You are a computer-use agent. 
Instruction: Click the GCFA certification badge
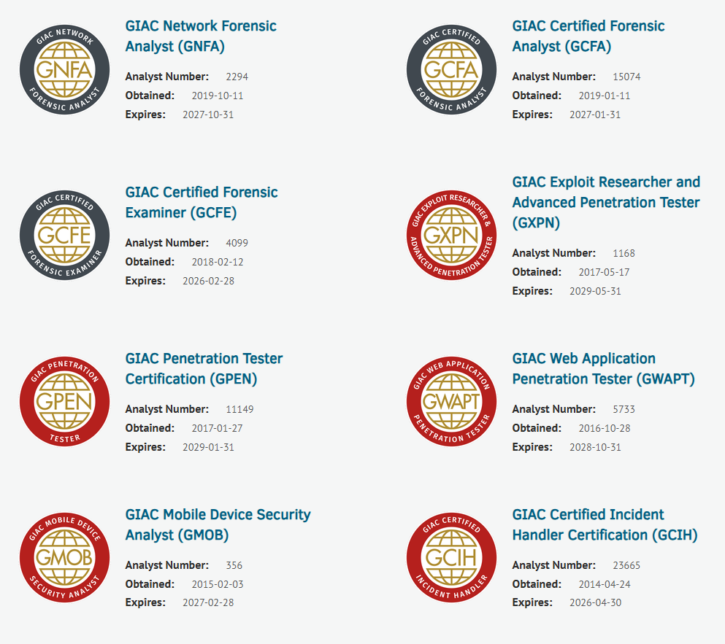(x=452, y=70)
